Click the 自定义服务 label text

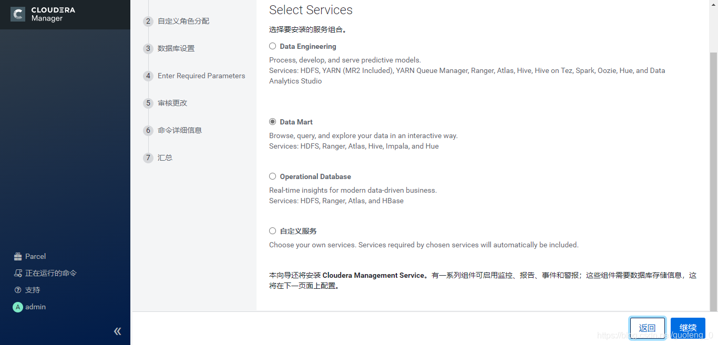(x=298, y=231)
